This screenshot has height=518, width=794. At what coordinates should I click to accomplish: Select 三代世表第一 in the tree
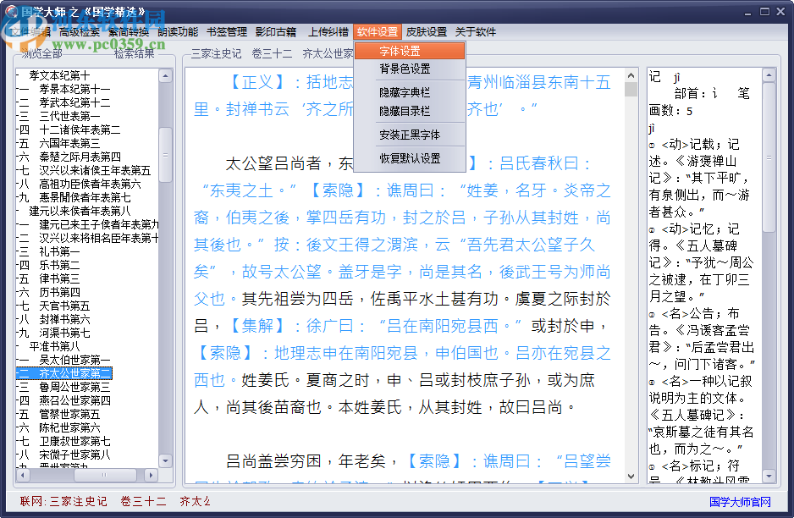pyautogui.click(x=69, y=117)
